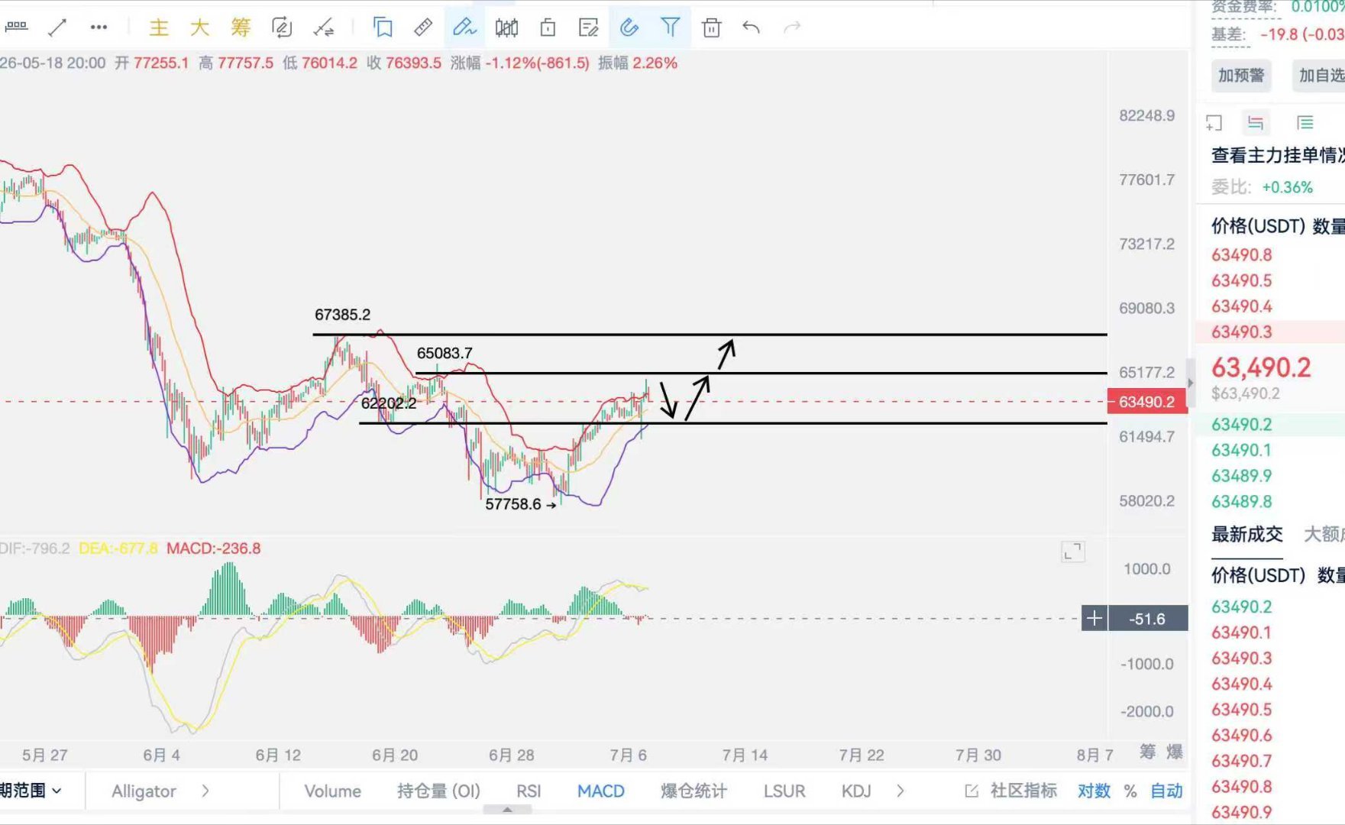Expand more main indicators after Alligator

(x=205, y=791)
